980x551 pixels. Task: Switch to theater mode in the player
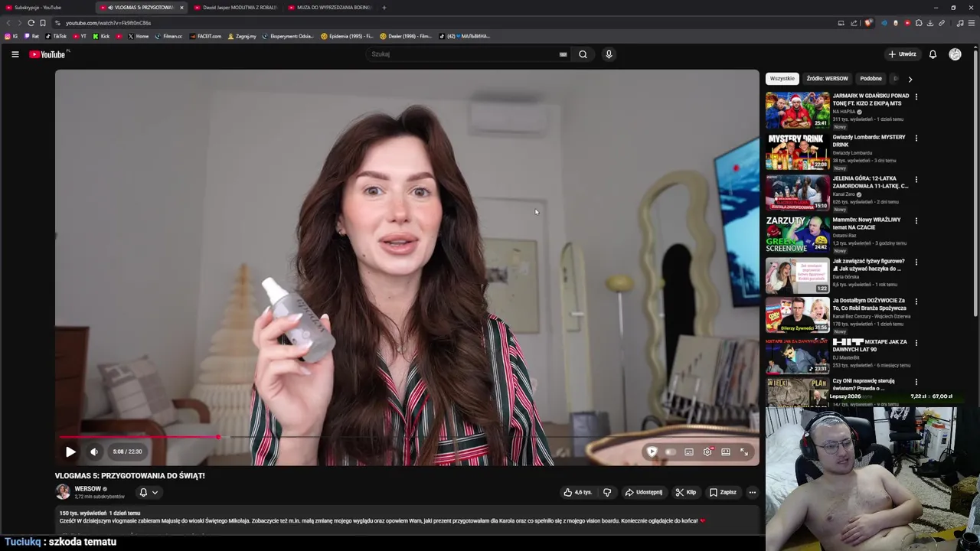point(726,452)
